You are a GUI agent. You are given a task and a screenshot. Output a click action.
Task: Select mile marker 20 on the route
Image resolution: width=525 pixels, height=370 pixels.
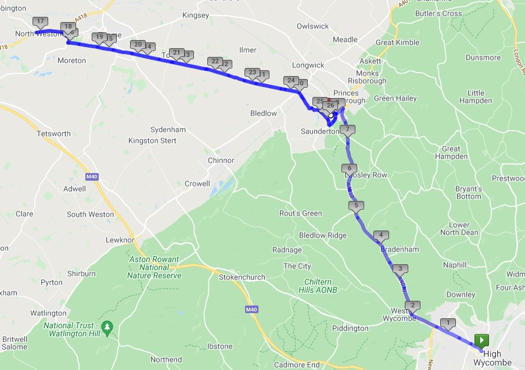click(138, 45)
